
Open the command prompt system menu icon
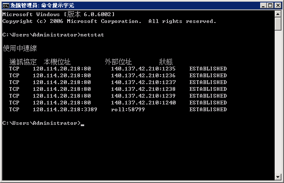6,6
